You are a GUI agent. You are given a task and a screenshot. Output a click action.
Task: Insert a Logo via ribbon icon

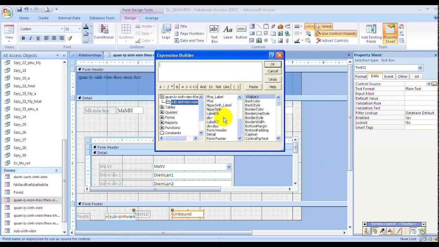[x=166, y=33]
